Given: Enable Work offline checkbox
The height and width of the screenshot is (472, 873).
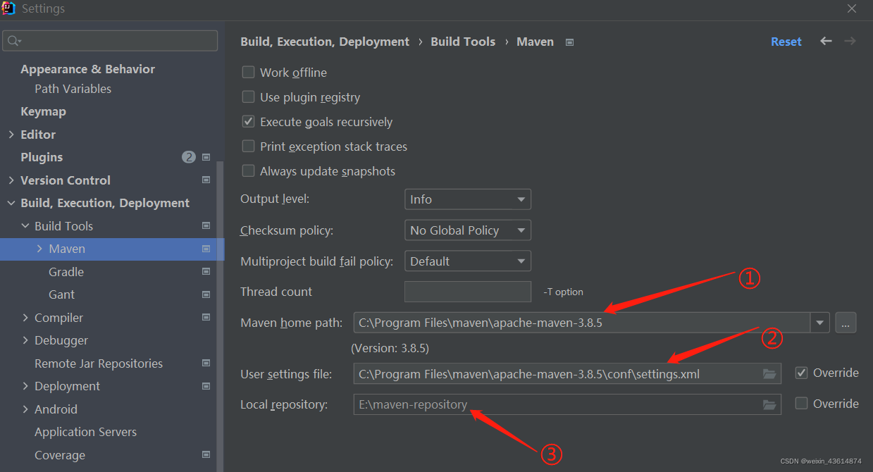Looking at the screenshot, I should pyautogui.click(x=248, y=73).
